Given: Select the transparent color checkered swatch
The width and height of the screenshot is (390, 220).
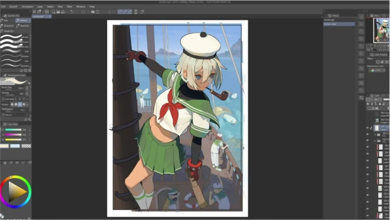Looking at the screenshot, I should coord(26,146).
